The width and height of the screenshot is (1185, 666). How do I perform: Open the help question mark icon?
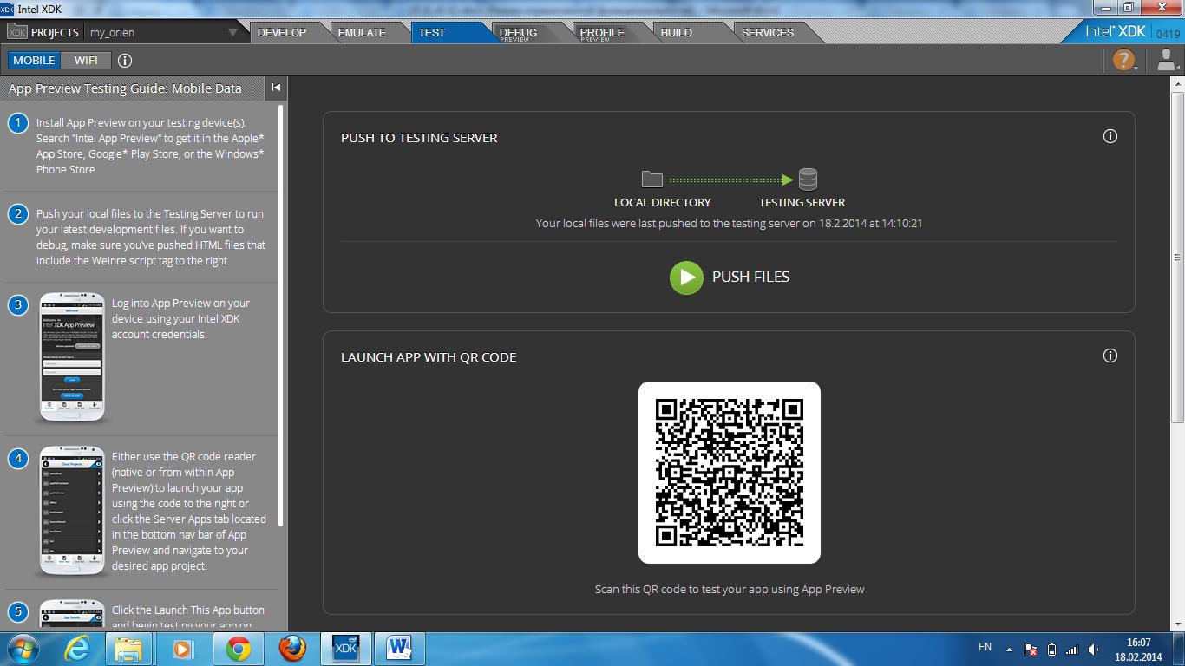coord(1123,60)
